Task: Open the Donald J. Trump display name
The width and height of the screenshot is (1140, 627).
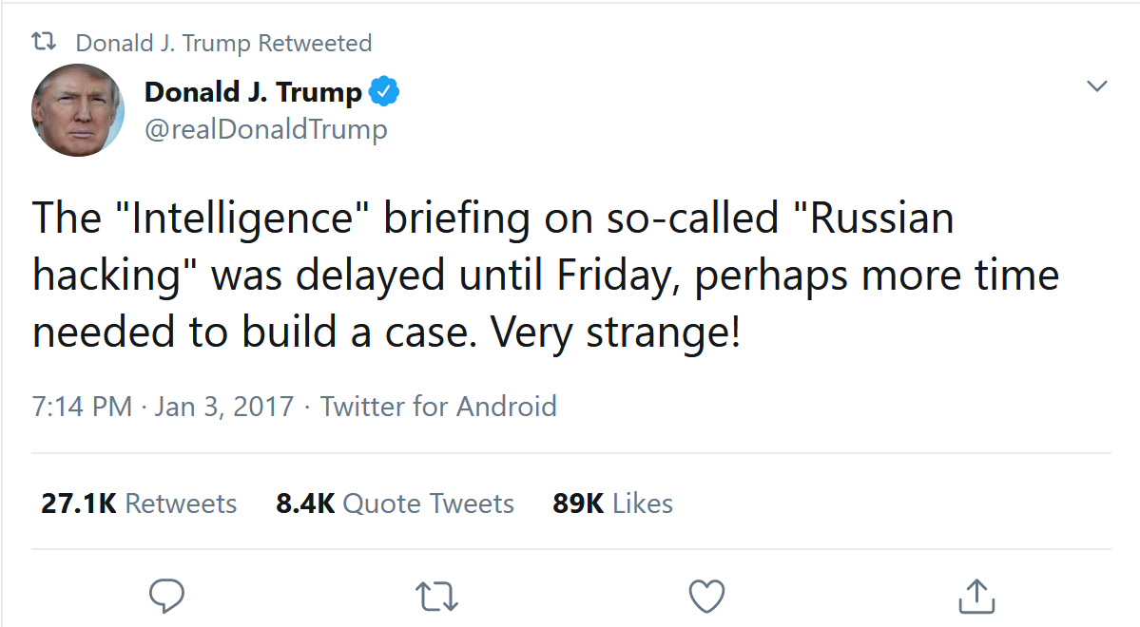Action: click(253, 92)
